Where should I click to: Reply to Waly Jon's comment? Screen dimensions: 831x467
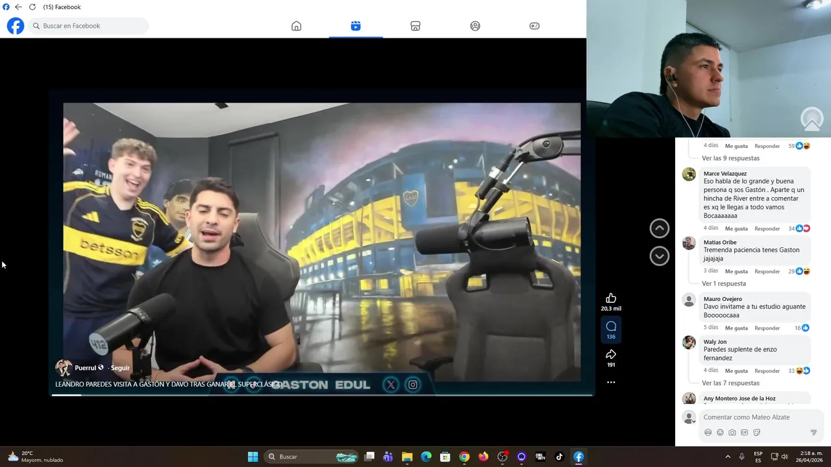[767, 370]
